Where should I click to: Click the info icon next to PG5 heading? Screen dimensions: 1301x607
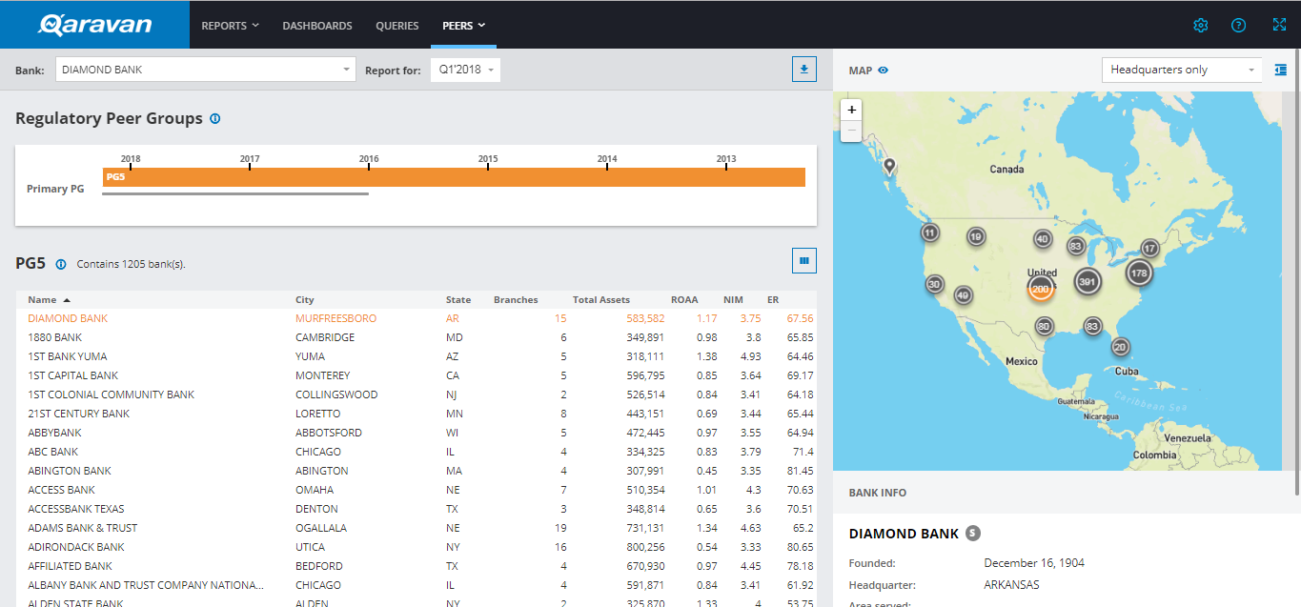61,264
